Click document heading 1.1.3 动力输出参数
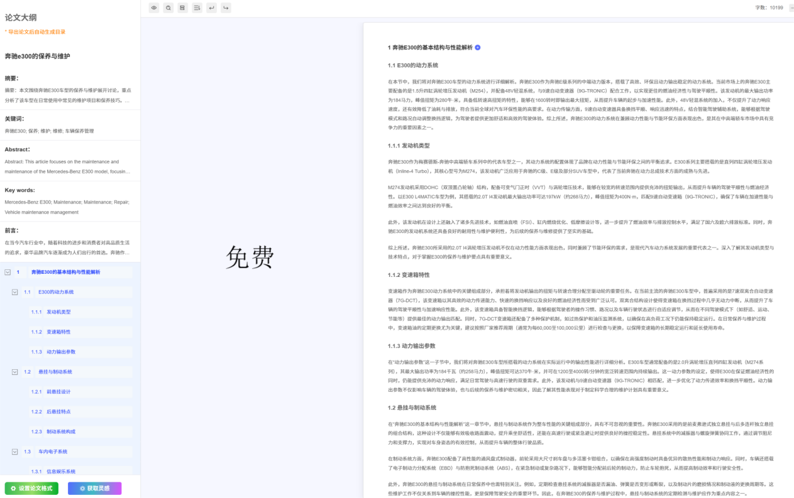Image resolution: width=794 pixels, height=498 pixels. point(411,346)
